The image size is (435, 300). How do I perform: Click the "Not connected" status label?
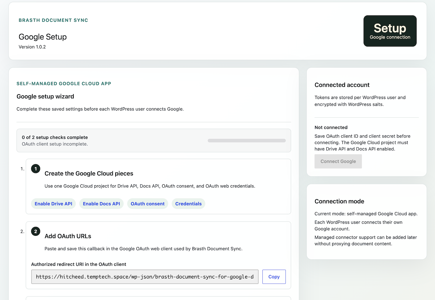(x=331, y=128)
